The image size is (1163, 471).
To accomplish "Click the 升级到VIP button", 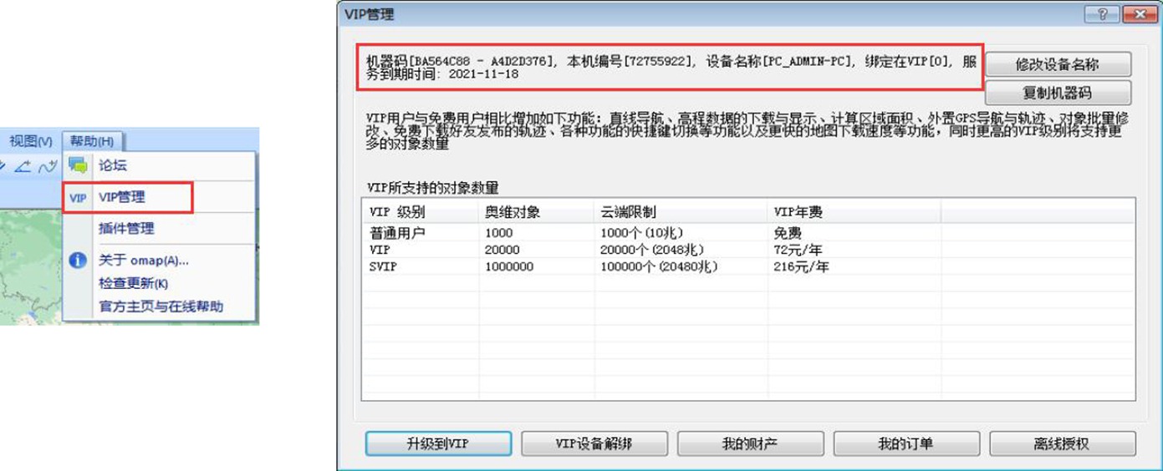I will click(x=426, y=443).
